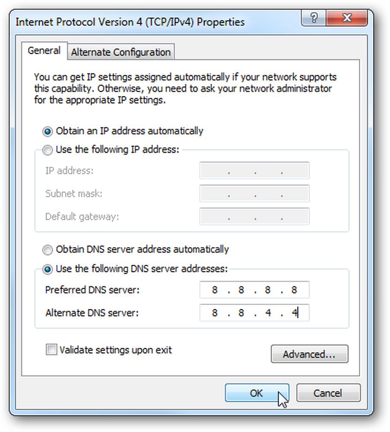Image resolution: width=390 pixels, height=432 pixels.
Task: Close the IPv4 Properties dialog
Action: 347,18
